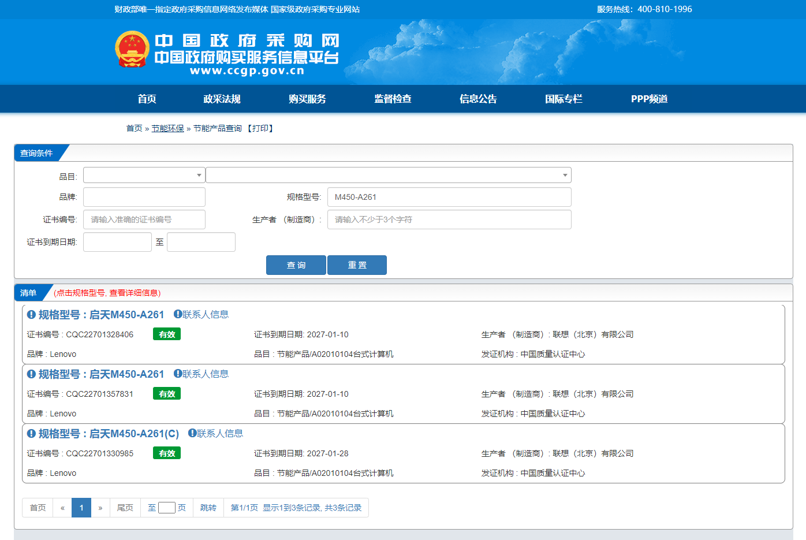Click certificate expiry start date field
Image resolution: width=806 pixels, height=540 pixels.
point(117,242)
